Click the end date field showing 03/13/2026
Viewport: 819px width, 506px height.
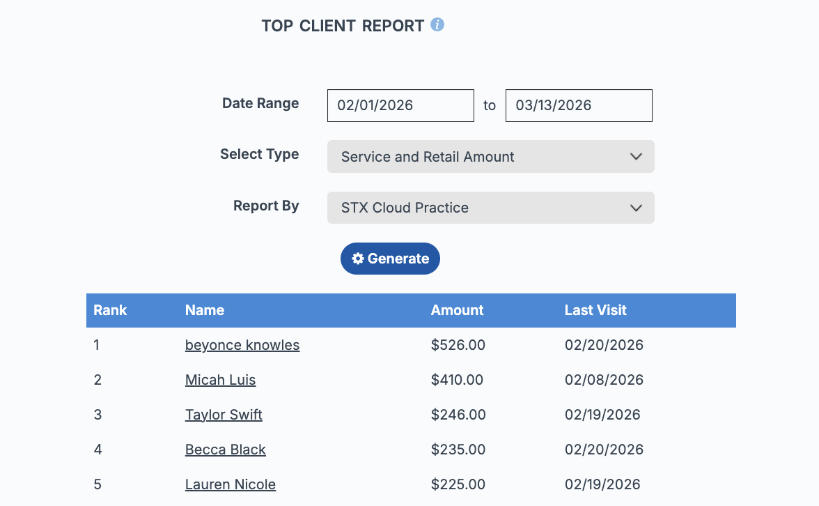coord(579,105)
